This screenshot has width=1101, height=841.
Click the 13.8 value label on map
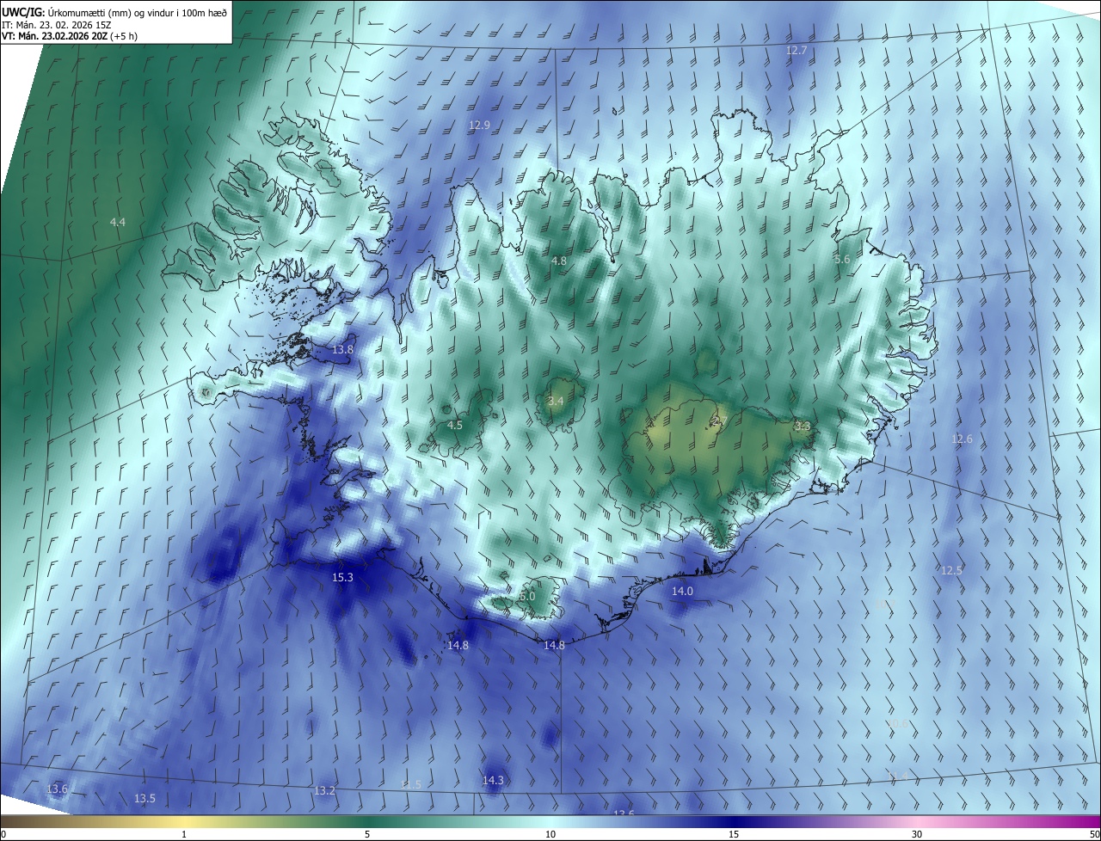click(x=343, y=350)
